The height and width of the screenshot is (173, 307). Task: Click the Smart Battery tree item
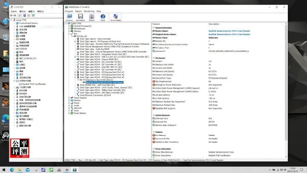tap(80, 113)
